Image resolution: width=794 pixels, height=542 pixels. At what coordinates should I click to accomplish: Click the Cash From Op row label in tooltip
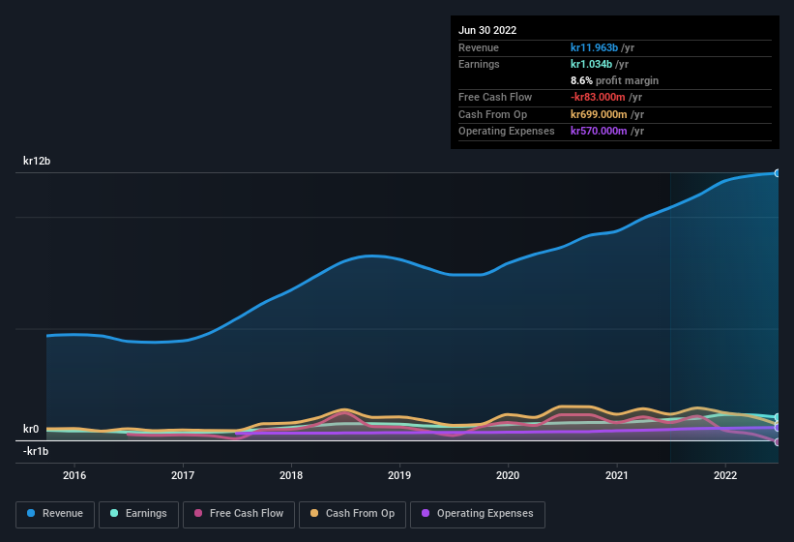click(x=492, y=114)
